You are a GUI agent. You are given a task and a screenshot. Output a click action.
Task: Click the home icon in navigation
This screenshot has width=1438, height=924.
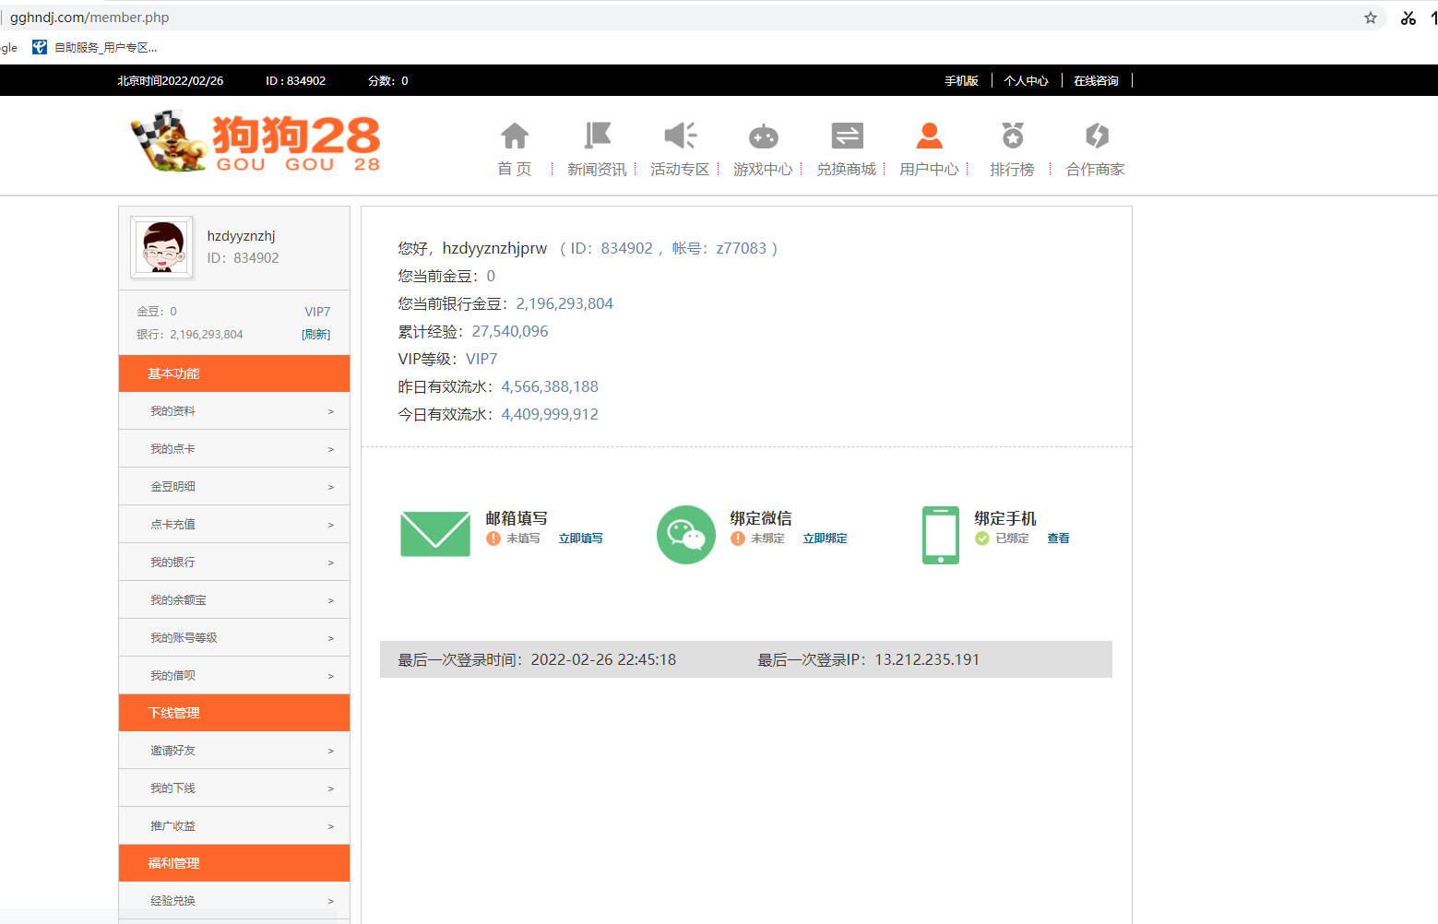click(x=515, y=136)
